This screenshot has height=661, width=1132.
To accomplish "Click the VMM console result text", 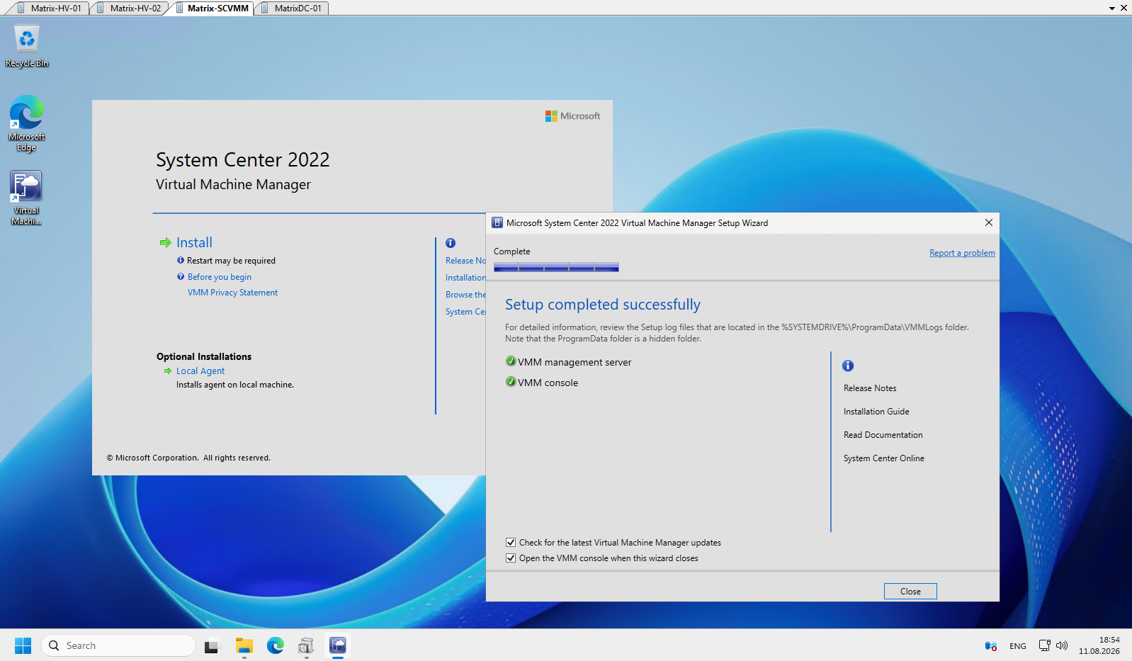I will point(548,383).
